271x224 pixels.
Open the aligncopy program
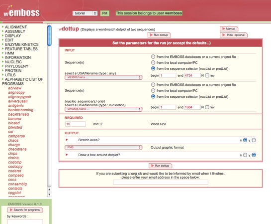[x=16, y=93]
